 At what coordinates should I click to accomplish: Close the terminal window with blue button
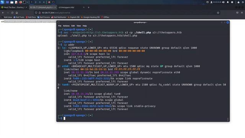click(x=228, y=22)
